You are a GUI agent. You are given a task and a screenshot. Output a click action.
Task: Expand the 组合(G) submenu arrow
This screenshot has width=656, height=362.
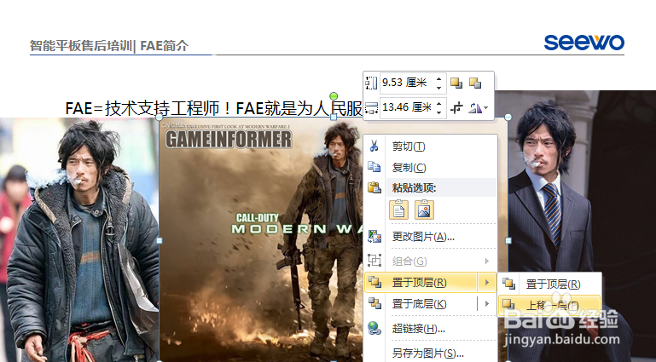pos(487,261)
